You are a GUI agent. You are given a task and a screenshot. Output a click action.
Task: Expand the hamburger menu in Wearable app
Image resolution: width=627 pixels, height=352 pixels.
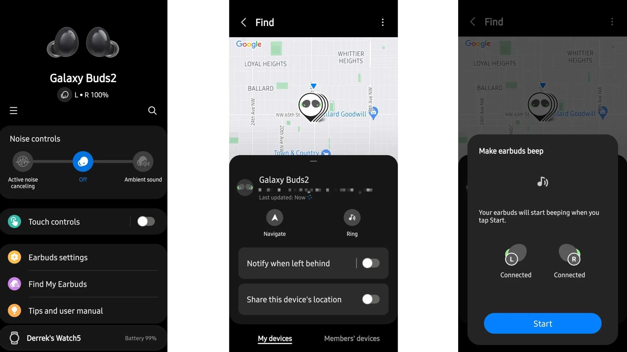[13, 111]
